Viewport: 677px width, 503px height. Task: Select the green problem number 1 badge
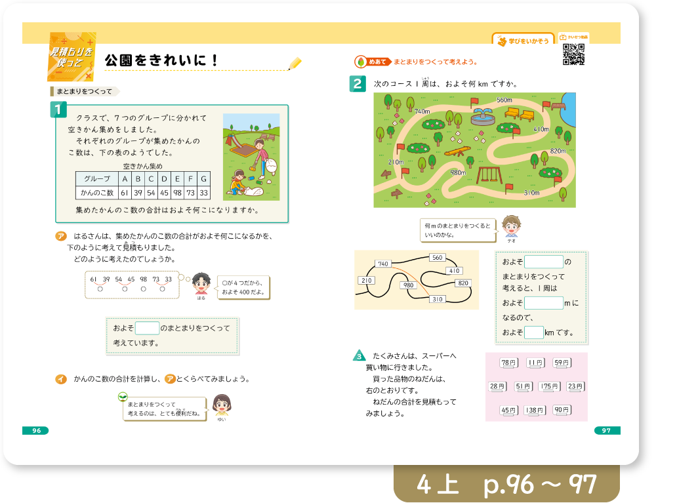pyautogui.click(x=58, y=110)
